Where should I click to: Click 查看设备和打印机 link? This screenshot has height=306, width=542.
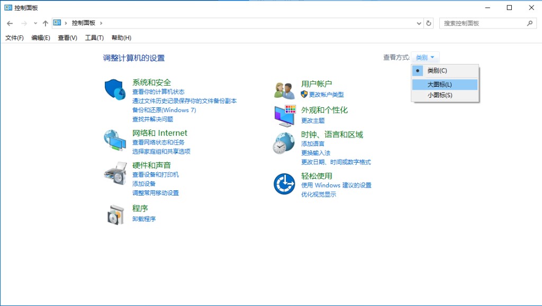tap(156, 174)
